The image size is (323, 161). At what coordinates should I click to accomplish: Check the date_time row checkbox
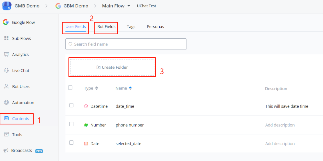point(71,106)
